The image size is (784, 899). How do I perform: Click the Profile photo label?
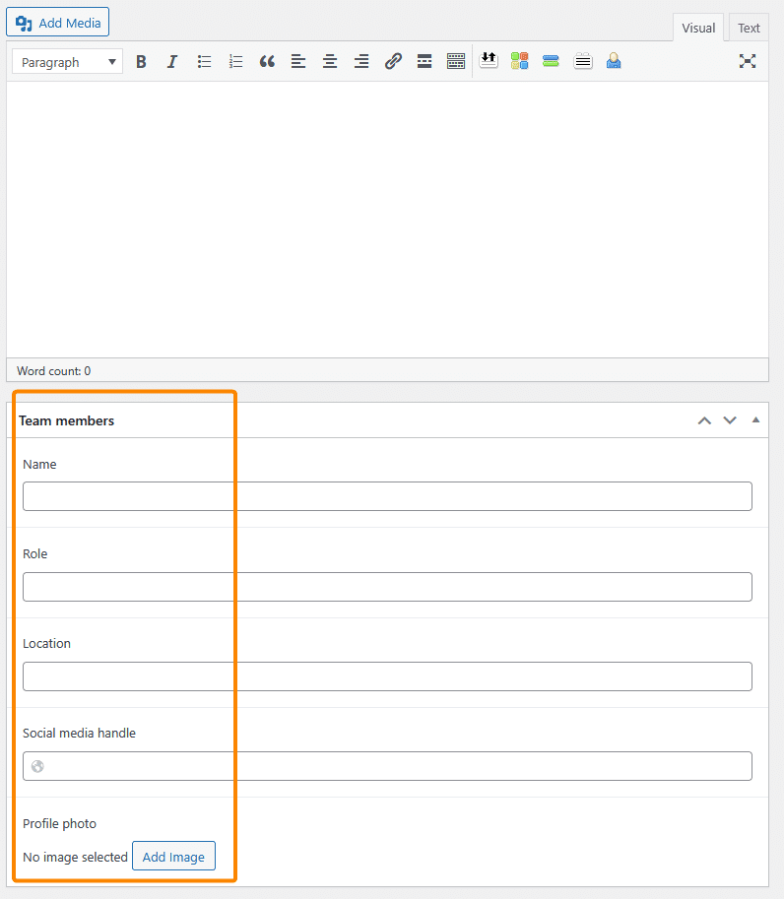(60, 824)
